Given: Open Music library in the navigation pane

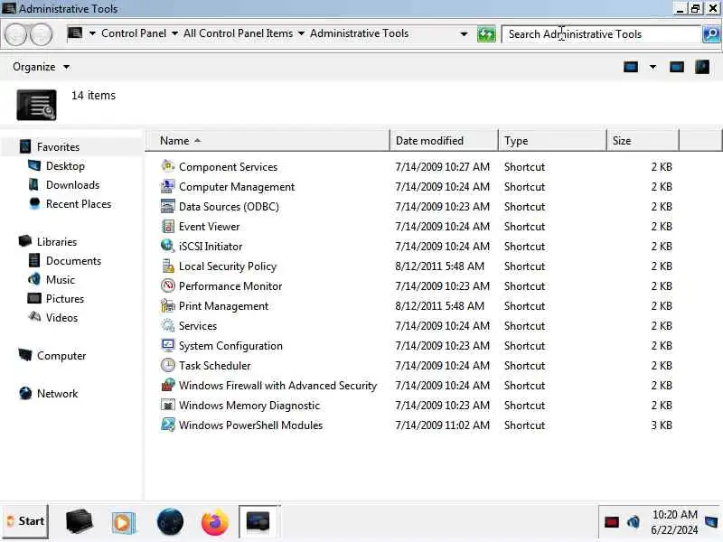Looking at the screenshot, I should point(60,280).
